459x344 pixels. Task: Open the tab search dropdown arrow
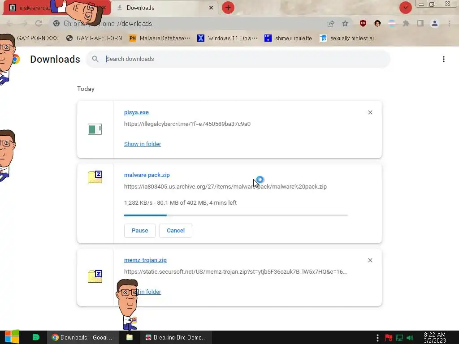[405, 8]
